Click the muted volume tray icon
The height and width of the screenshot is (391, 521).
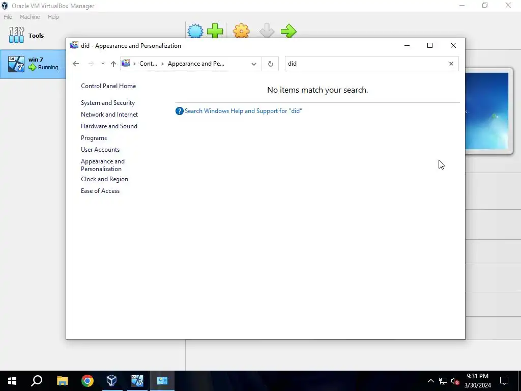click(x=455, y=381)
